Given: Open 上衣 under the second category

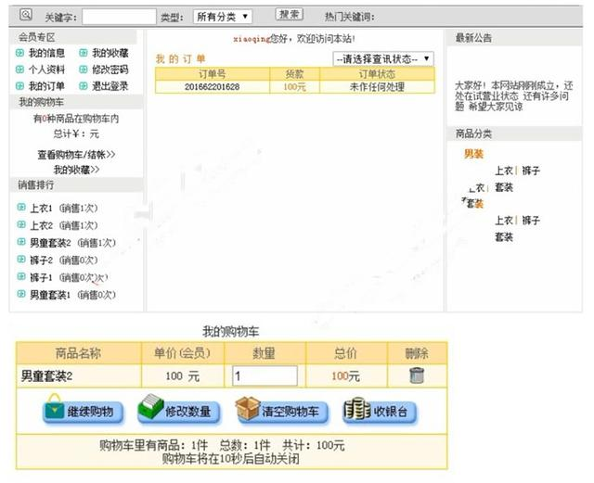Looking at the screenshot, I should (504, 221).
